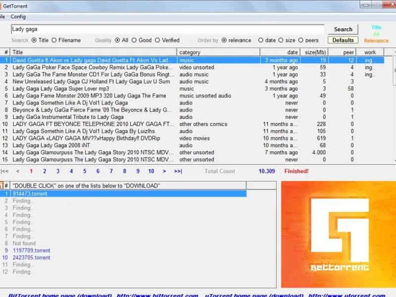Select New Unreleased Lady Gaga CJ Holland row
The image size is (396, 297).
point(192,81)
